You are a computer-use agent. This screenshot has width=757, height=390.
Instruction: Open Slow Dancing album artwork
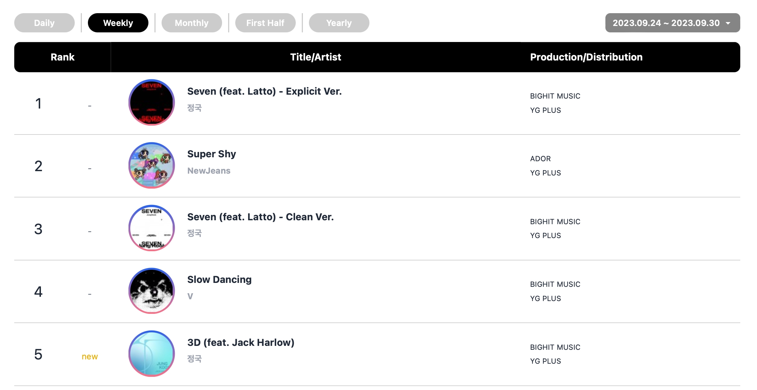coord(152,291)
